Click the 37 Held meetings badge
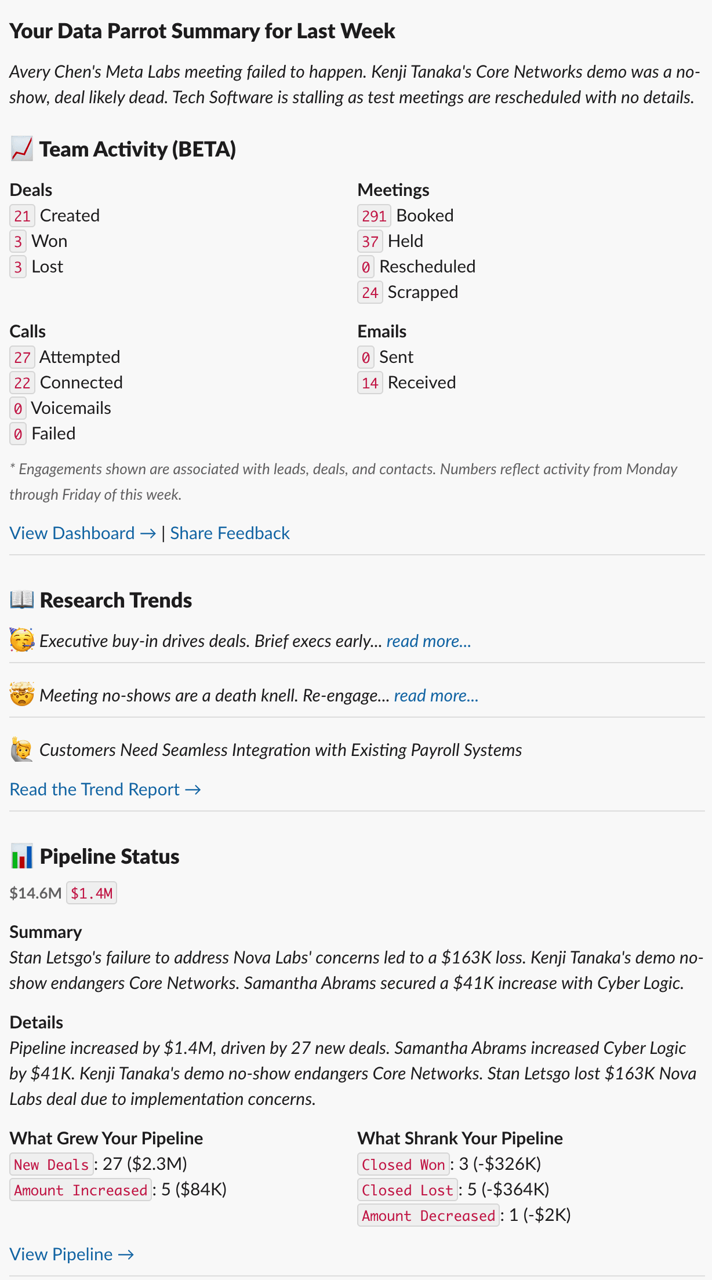The image size is (712, 1280). pyautogui.click(x=369, y=242)
